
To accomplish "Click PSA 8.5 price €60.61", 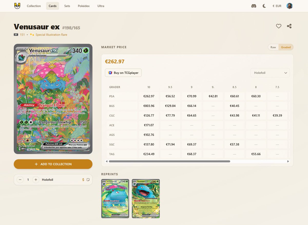I will pos(234,96).
